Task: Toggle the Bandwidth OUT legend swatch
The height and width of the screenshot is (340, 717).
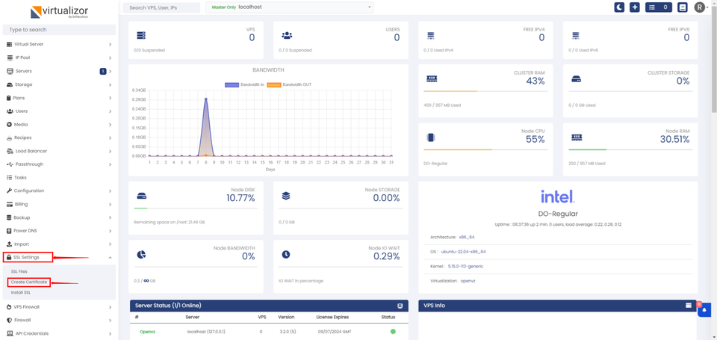Action: click(x=274, y=85)
